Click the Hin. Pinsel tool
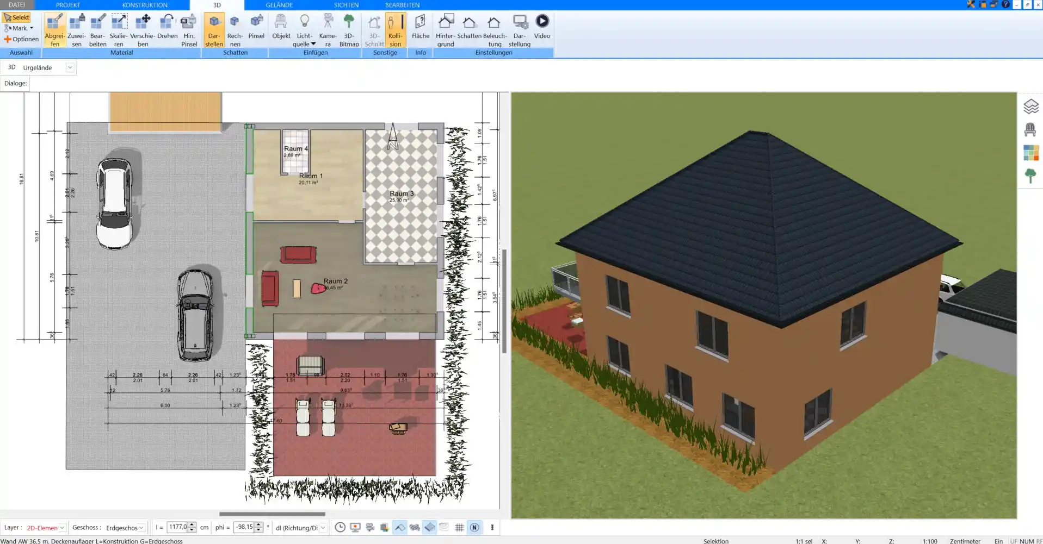1043x544 pixels. pyautogui.click(x=189, y=30)
